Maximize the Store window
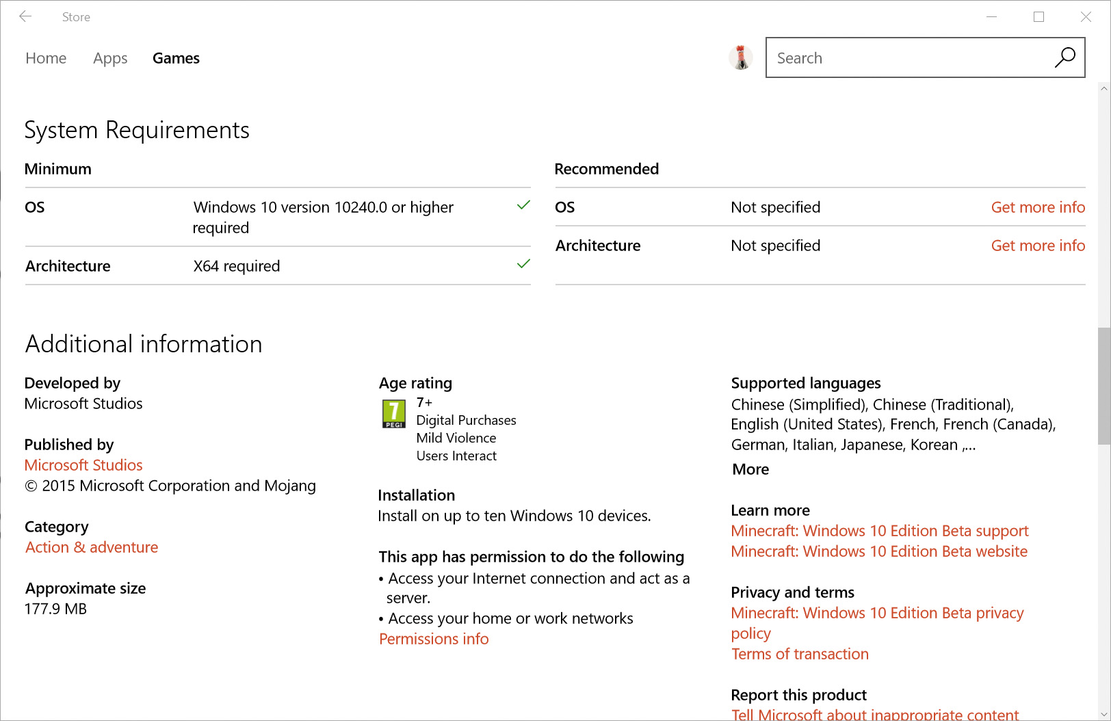The width and height of the screenshot is (1111, 721). [1038, 16]
